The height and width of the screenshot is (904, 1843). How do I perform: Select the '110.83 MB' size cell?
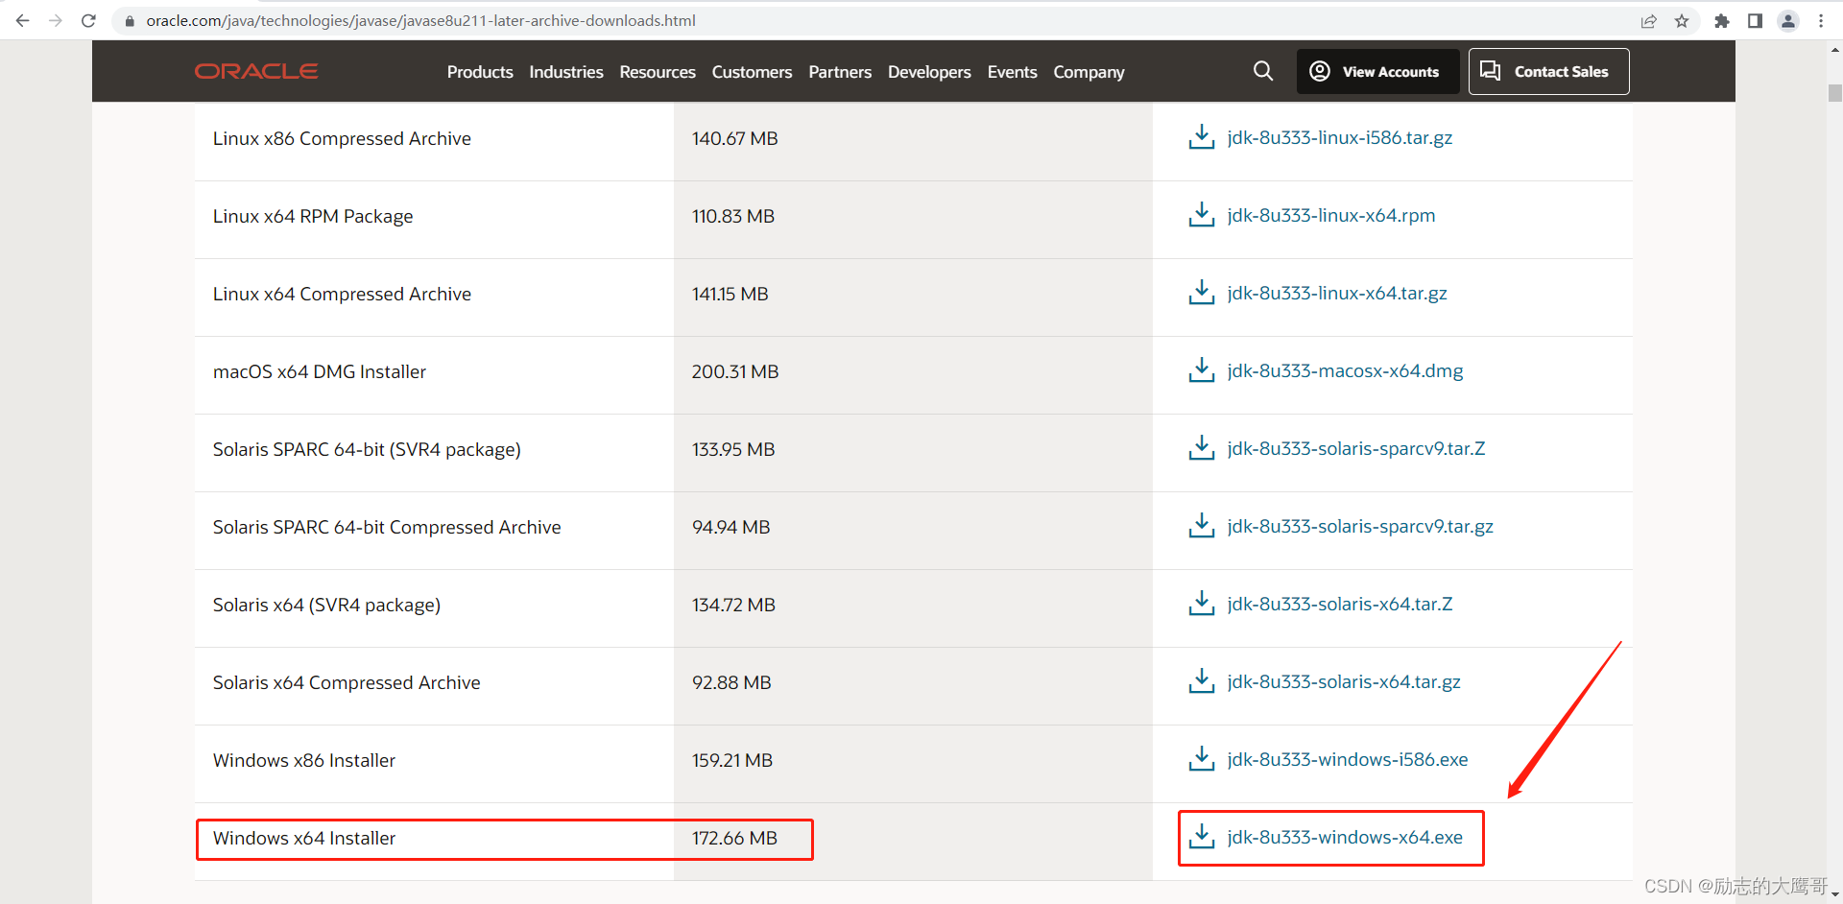pos(733,216)
